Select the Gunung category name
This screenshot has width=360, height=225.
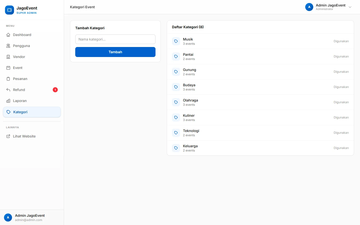click(189, 70)
